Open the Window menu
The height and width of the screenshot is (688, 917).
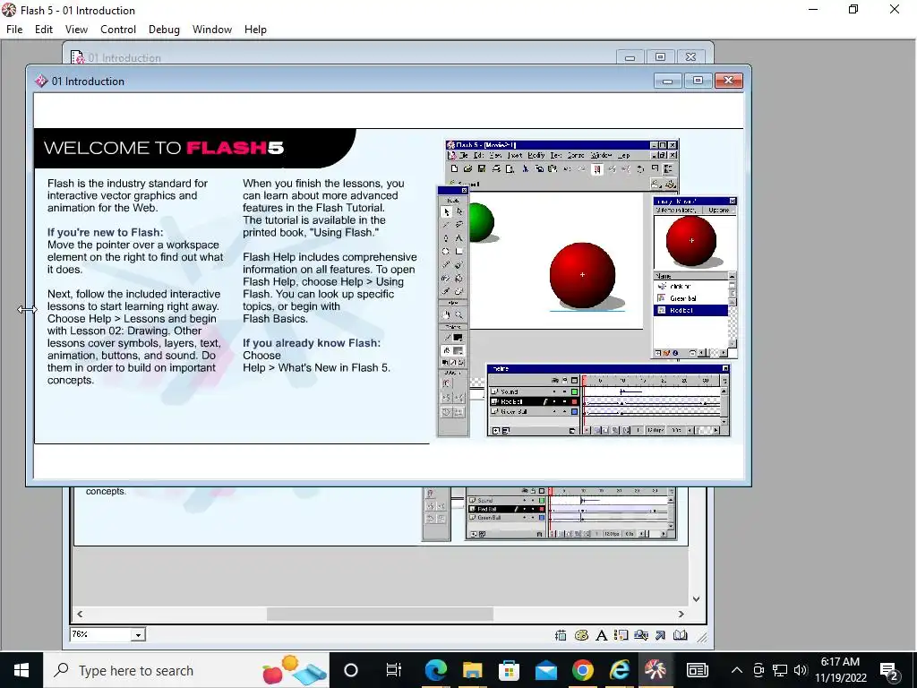pyautogui.click(x=211, y=30)
